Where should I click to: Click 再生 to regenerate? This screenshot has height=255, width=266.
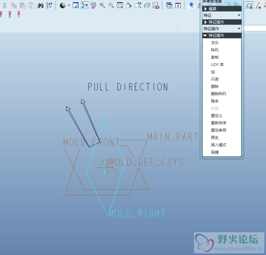[x=215, y=137]
